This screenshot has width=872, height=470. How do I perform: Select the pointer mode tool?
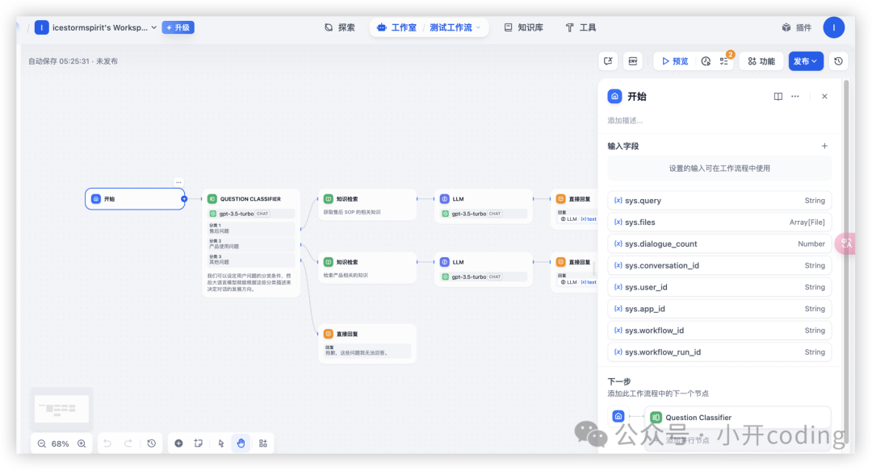220,443
